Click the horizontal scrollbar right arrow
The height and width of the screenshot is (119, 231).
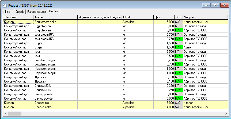pyautogui.click(x=226, y=113)
